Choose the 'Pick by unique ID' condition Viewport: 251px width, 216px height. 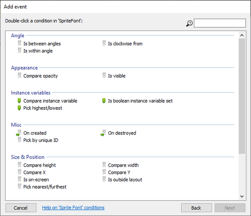pos(41,140)
